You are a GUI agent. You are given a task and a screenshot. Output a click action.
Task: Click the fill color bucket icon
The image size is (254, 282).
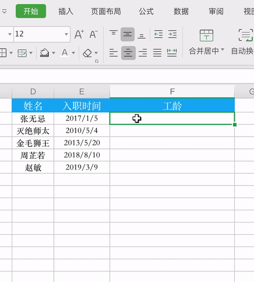pos(44,53)
